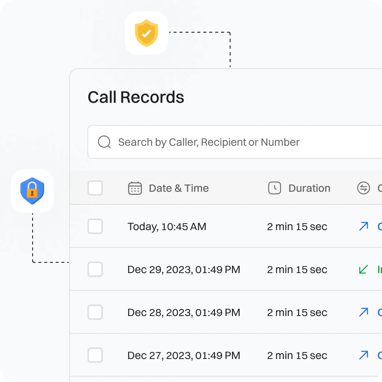Click the blue shield padlock icon
Screen dimensions: 382x382
pos(32,191)
